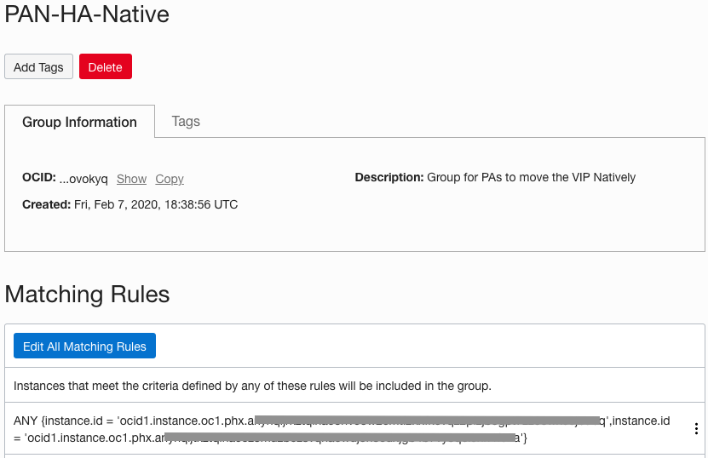Click the Matching Rules heading

tap(87, 295)
